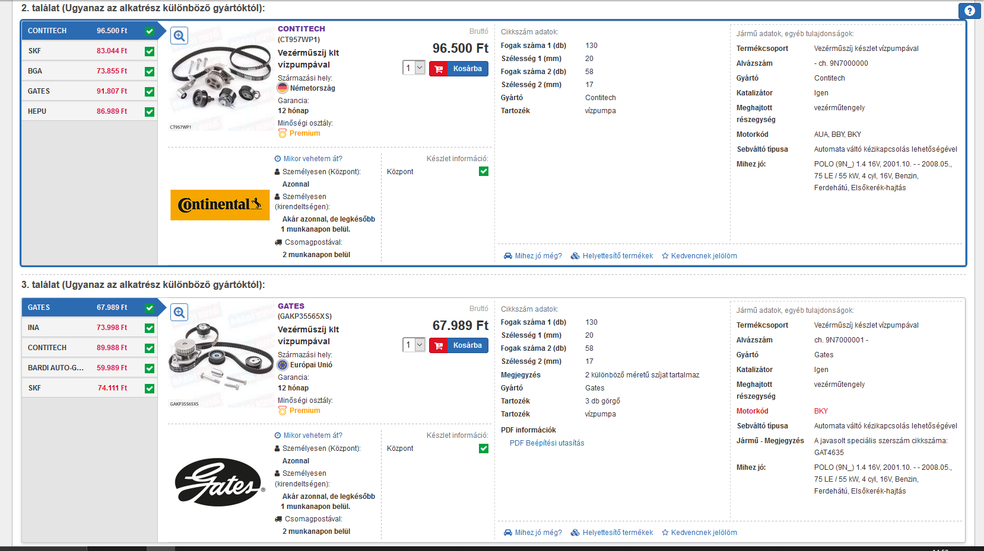This screenshot has height=551, width=984.
Task: Open quantity dropdown for Contitech kit
Action: coord(414,68)
